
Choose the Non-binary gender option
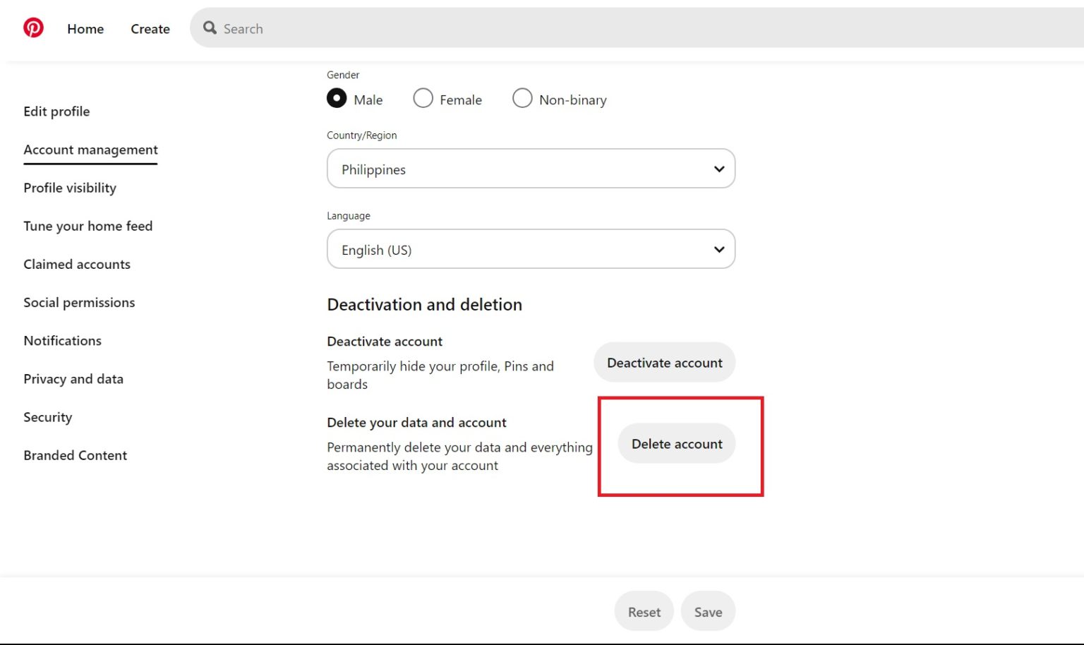click(522, 99)
